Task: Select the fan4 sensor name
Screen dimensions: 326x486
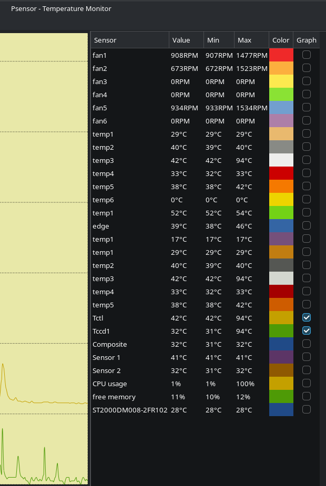Action: click(99, 95)
